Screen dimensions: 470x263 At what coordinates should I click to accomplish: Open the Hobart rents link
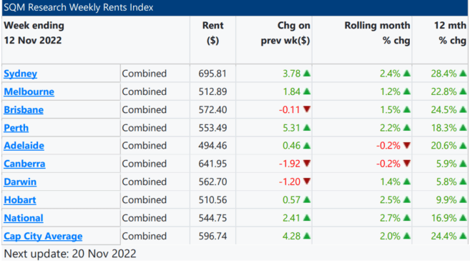point(20,200)
